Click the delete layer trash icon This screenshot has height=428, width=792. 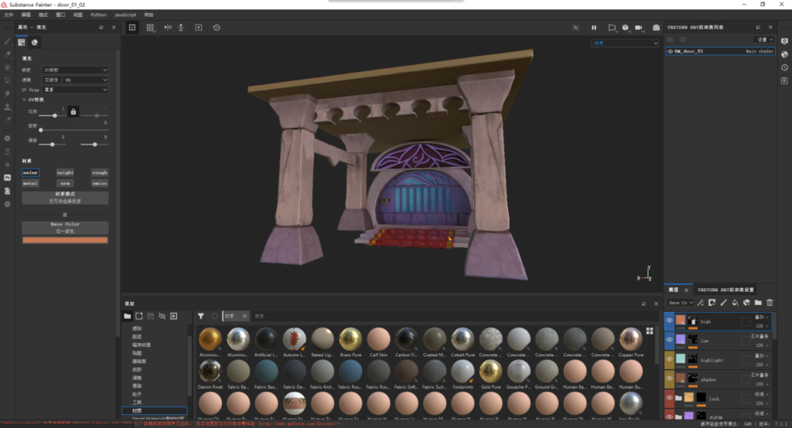(770, 303)
